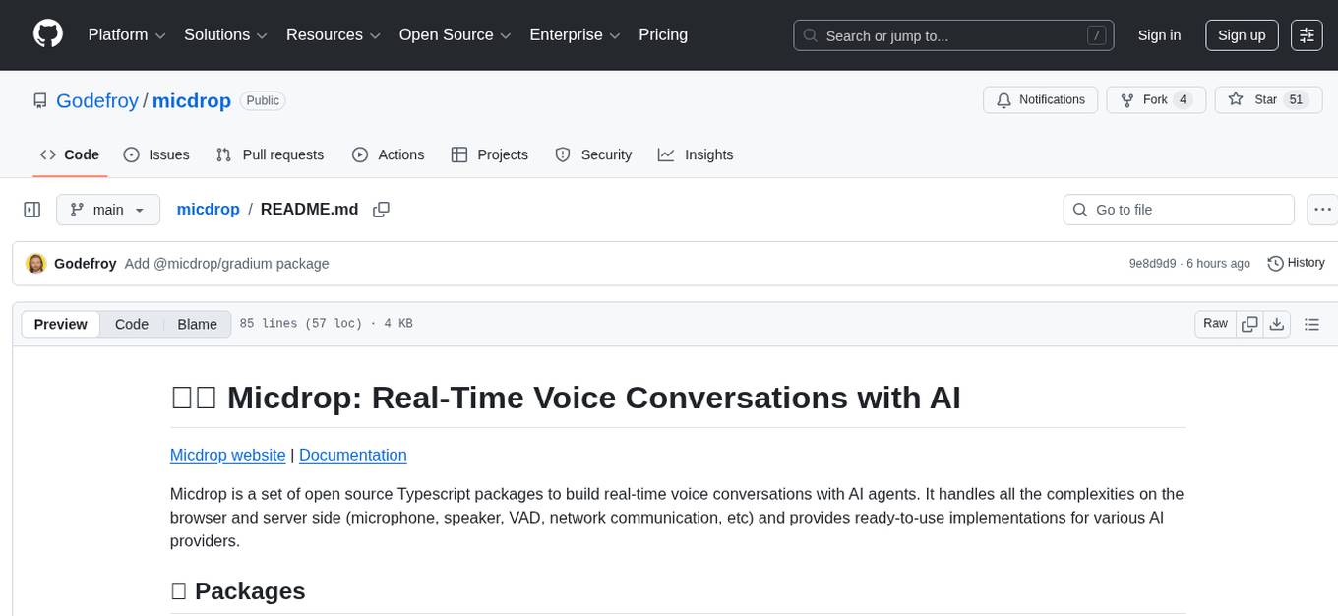Image resolution: width=1338 pixels, height=616 pixels.
Task: Open the Issues tab
Action: click(x=156, y=154)
